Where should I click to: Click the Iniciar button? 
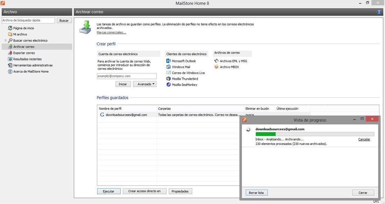pyautogui.click(x=123, y=84)
